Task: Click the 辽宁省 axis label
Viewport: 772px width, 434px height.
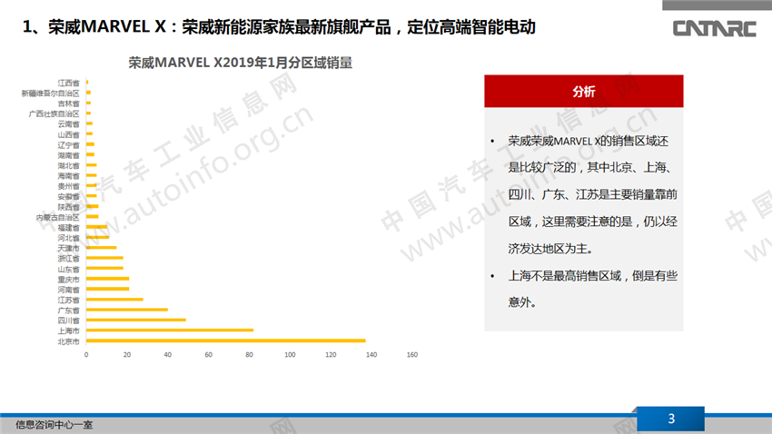Action: point(68,144)
